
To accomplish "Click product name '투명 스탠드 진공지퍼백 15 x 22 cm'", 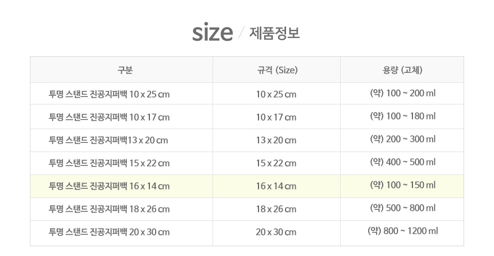I will (110, 163).
